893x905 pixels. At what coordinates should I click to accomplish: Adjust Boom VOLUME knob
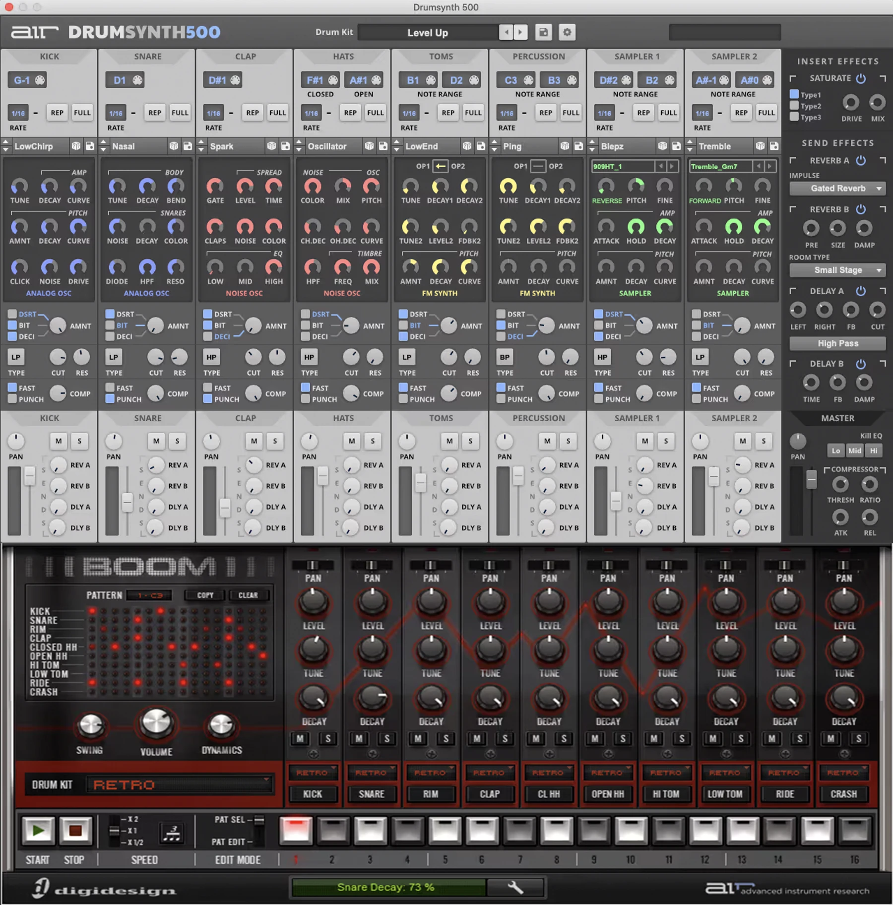pos(156,723)
